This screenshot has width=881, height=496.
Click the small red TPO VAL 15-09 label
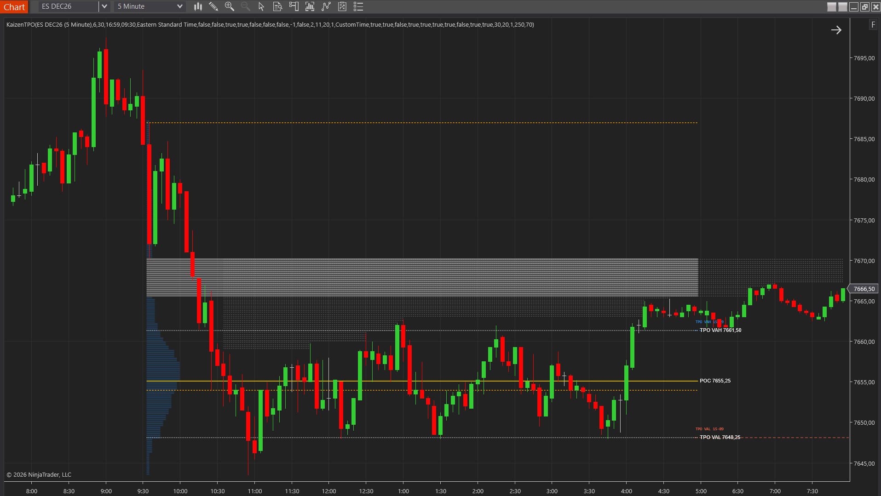[x=709, y=429]
